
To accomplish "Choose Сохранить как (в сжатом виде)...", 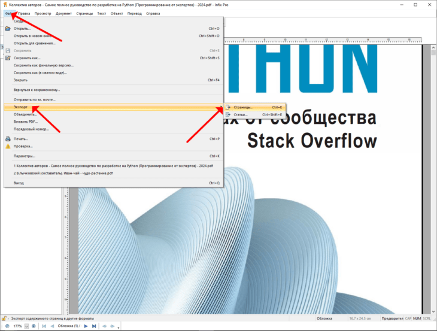I will point(113,72).
